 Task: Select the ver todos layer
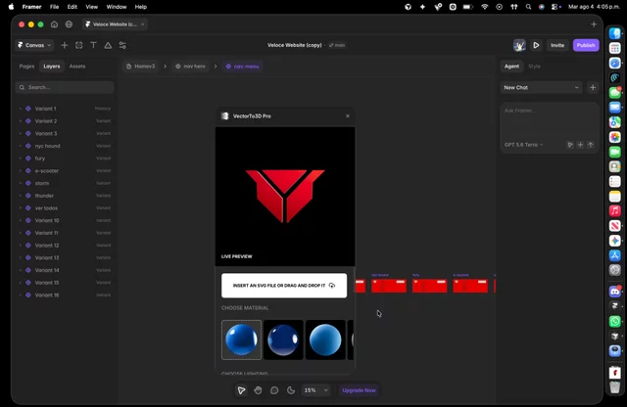point(65,208)
